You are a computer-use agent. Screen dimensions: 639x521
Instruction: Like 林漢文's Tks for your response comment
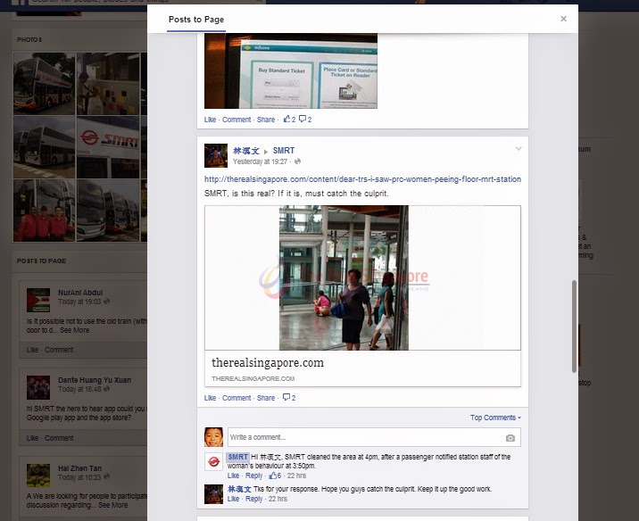233,499
